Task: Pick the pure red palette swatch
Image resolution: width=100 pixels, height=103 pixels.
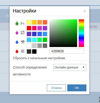Action: 29,28
